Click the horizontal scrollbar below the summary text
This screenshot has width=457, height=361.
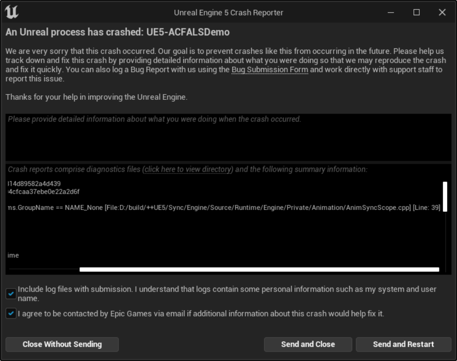[x=260, y=269]
